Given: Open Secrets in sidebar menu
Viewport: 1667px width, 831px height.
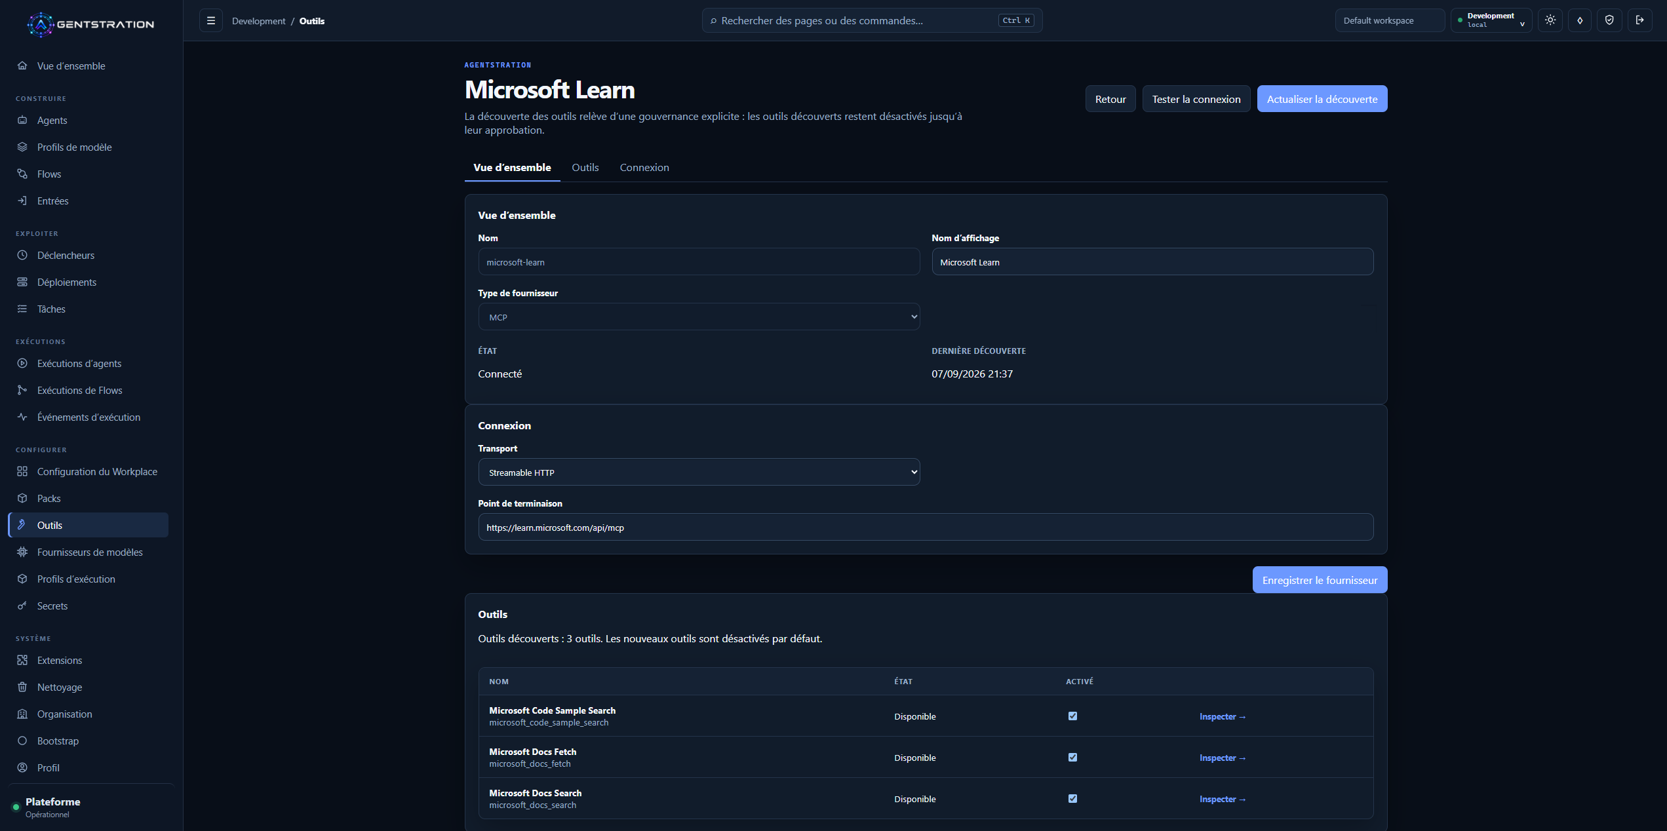Looking at the screenshot, I should [88, 606].
